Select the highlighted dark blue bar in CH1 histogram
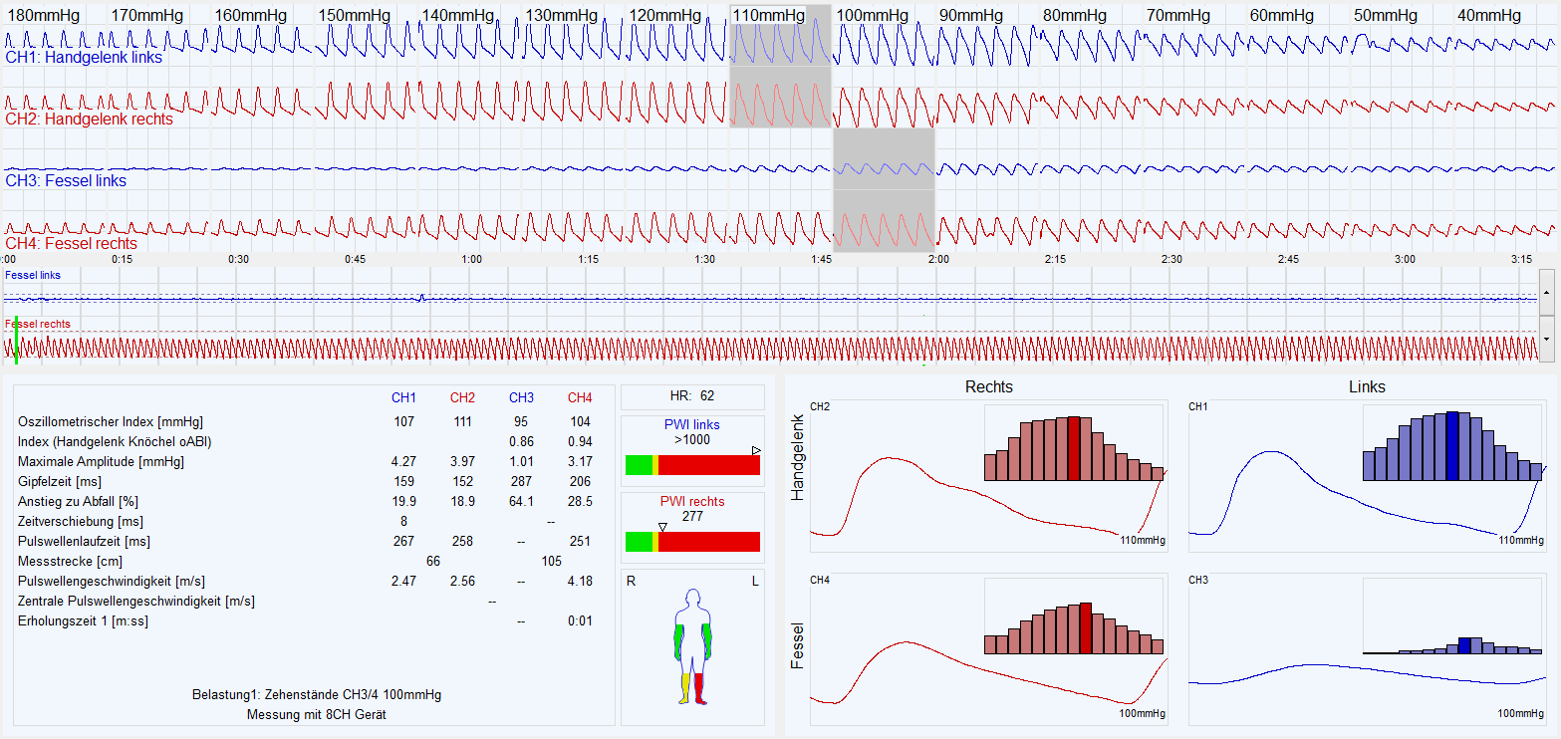This screenshot has width=1561, height=739. point(1452,447)
